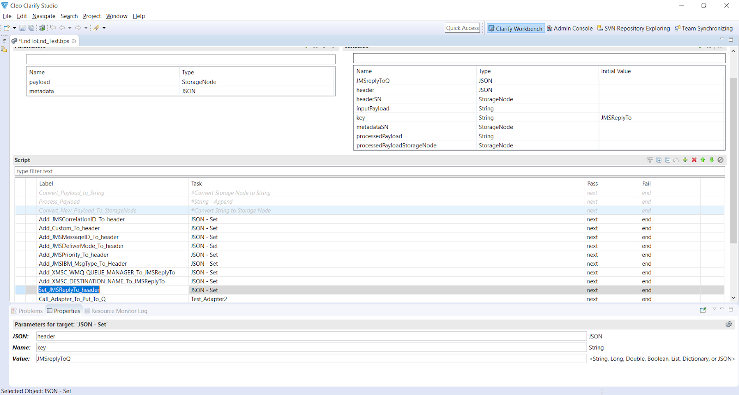Open the Properties view menu triangle
The image size is (739, 395).
pos(714,309)
